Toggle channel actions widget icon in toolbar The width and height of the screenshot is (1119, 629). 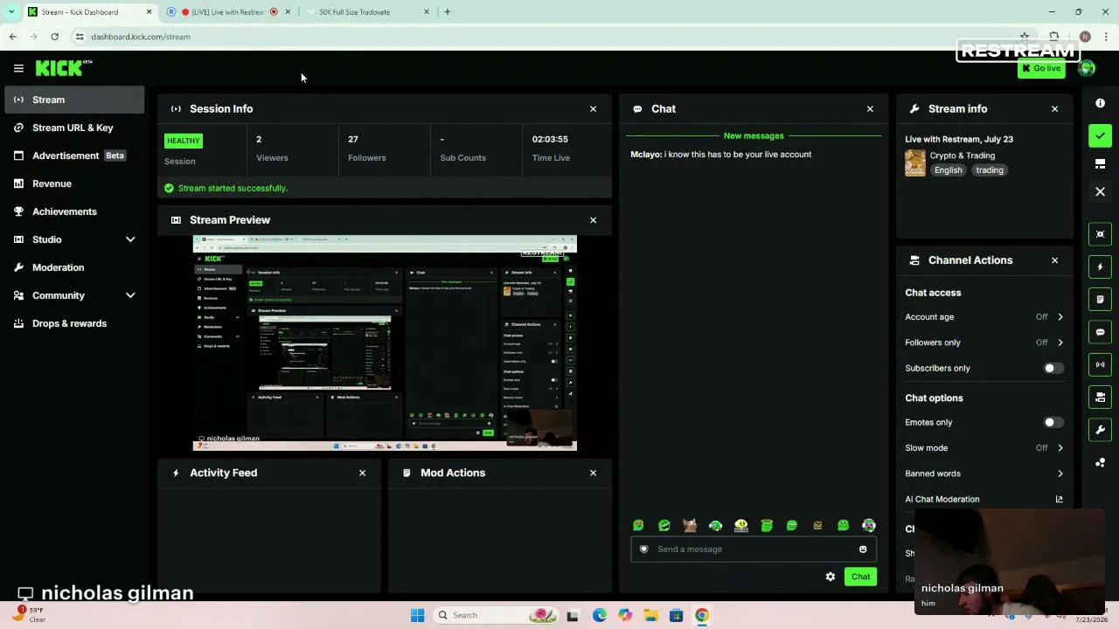[1101, 397]
